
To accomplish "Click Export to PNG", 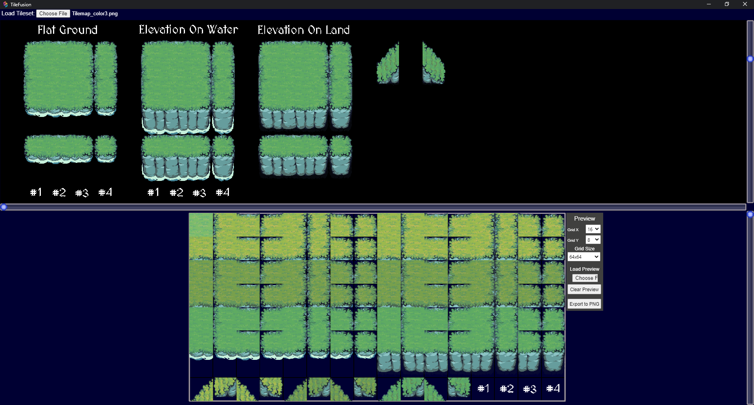I will coord(584,304).
